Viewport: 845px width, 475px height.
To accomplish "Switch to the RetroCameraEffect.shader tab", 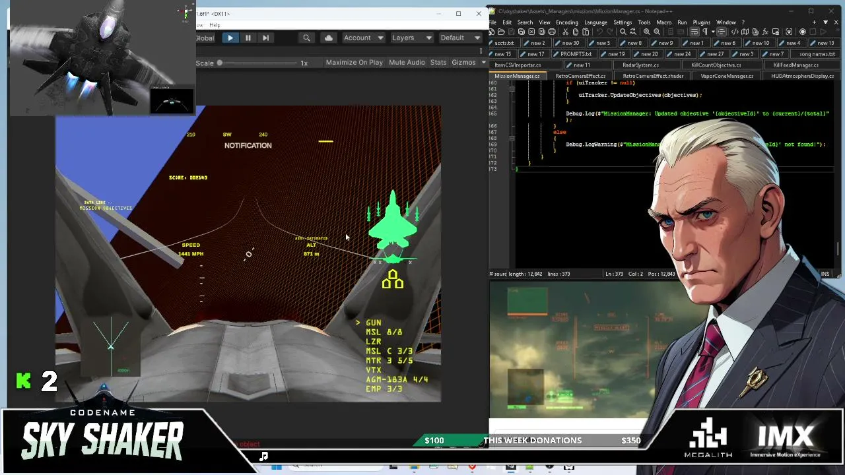I will point(653,77).
